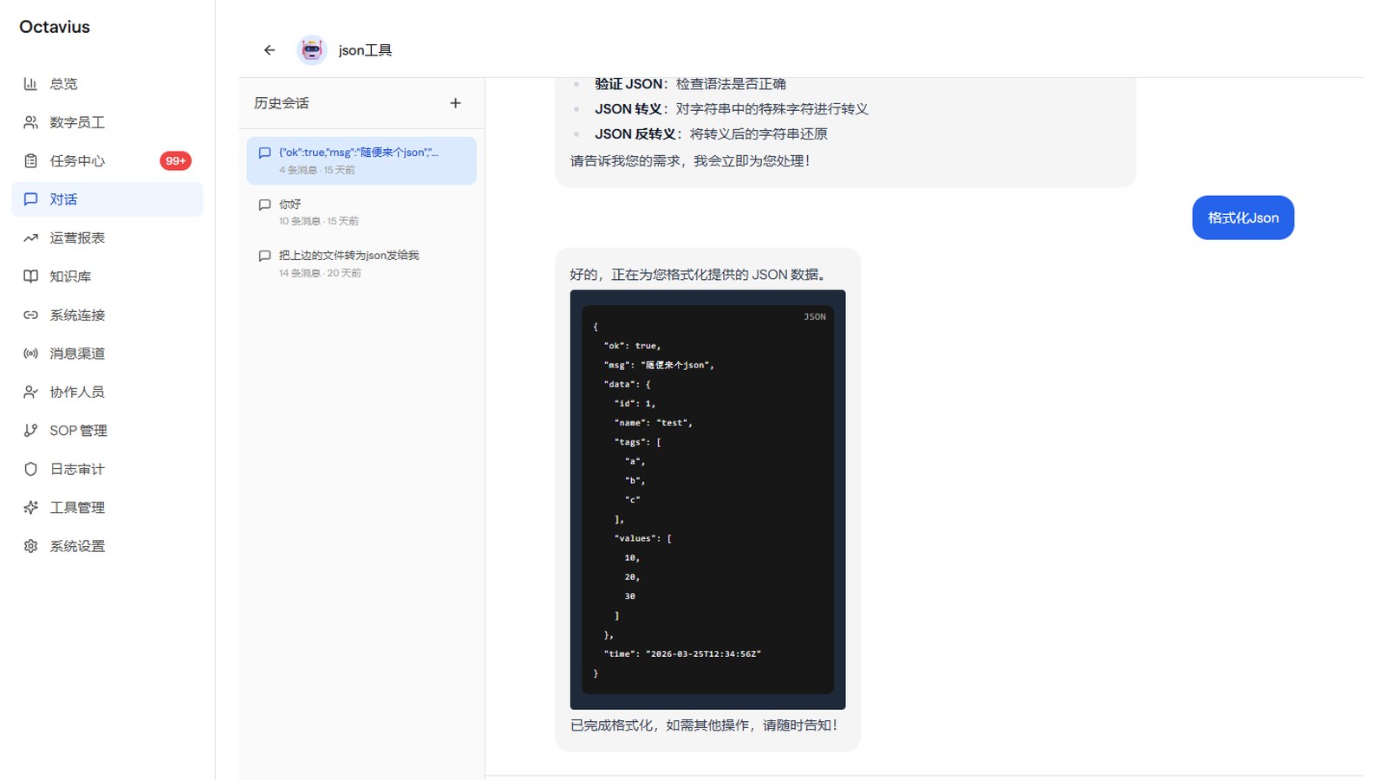This screenshot has width=1387, height=780.
Task: Click the SOP 管理 branch icon
Action: 30,431
